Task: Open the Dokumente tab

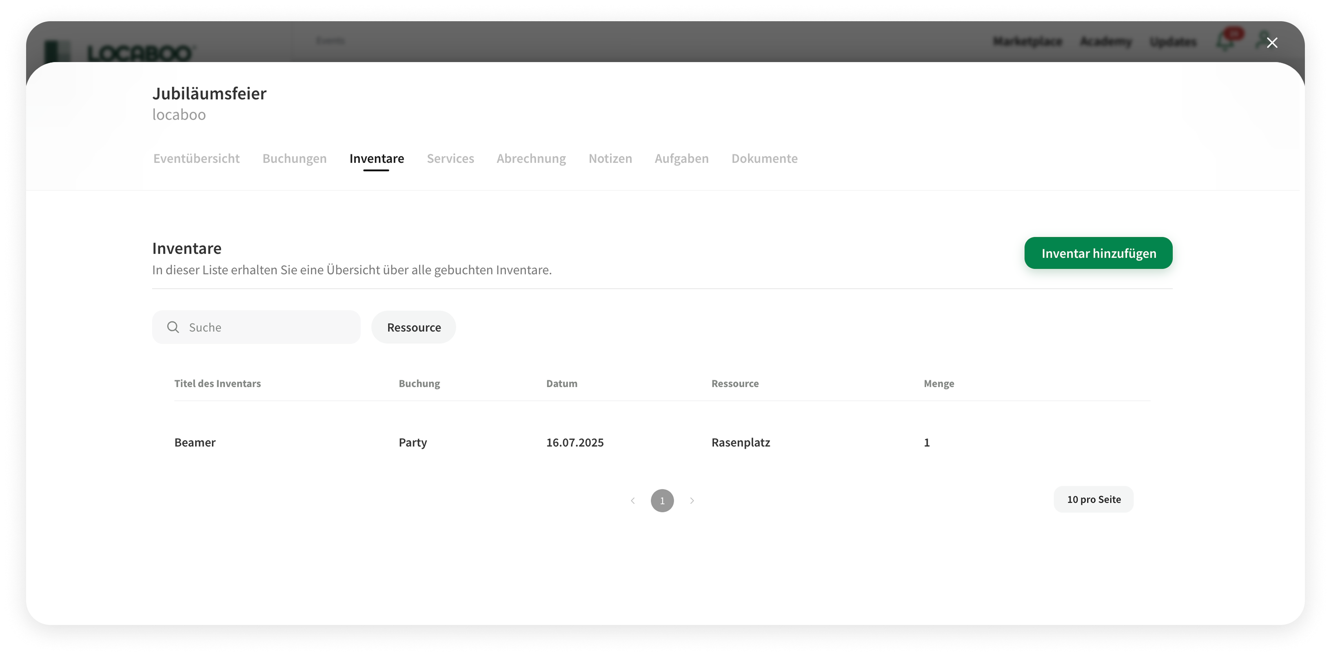Action: (x=764, y=158)
